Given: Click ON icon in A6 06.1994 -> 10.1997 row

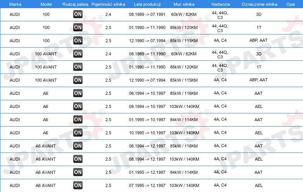Looking at the screenshot, I should click(78, 93).
